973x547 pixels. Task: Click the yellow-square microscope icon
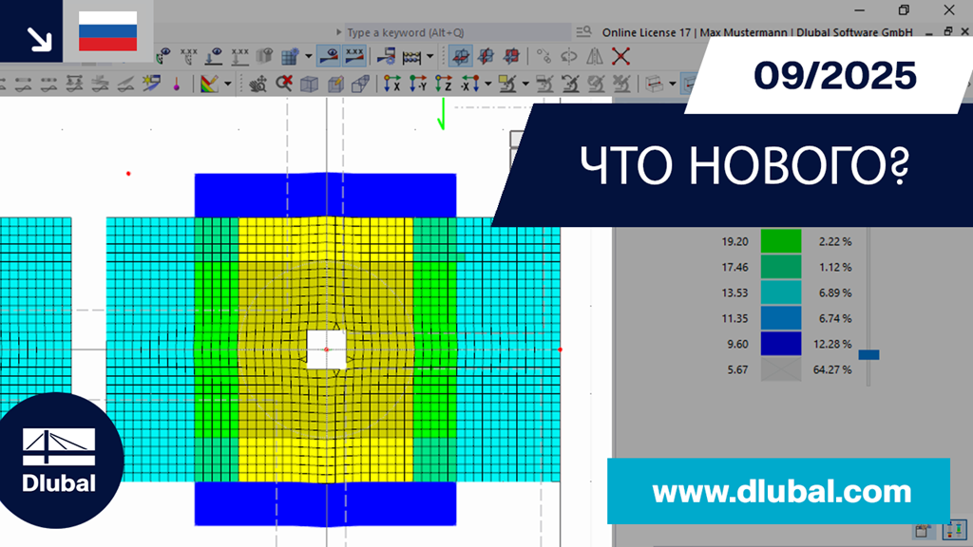pos(507,84)
